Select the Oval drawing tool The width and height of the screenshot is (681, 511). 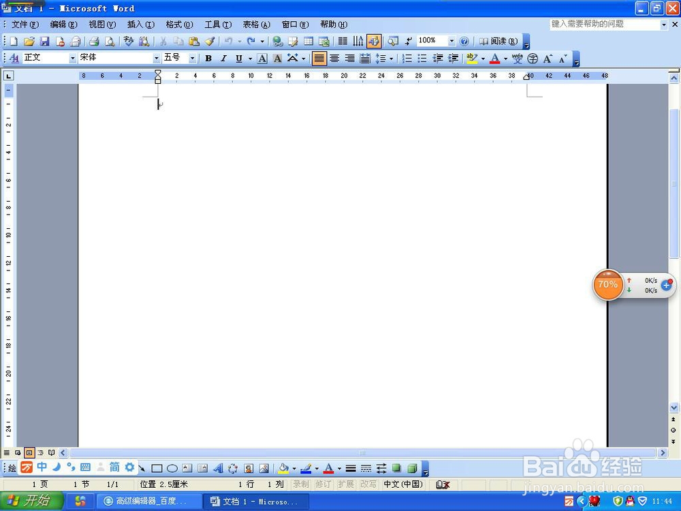(x=172, y=469)
